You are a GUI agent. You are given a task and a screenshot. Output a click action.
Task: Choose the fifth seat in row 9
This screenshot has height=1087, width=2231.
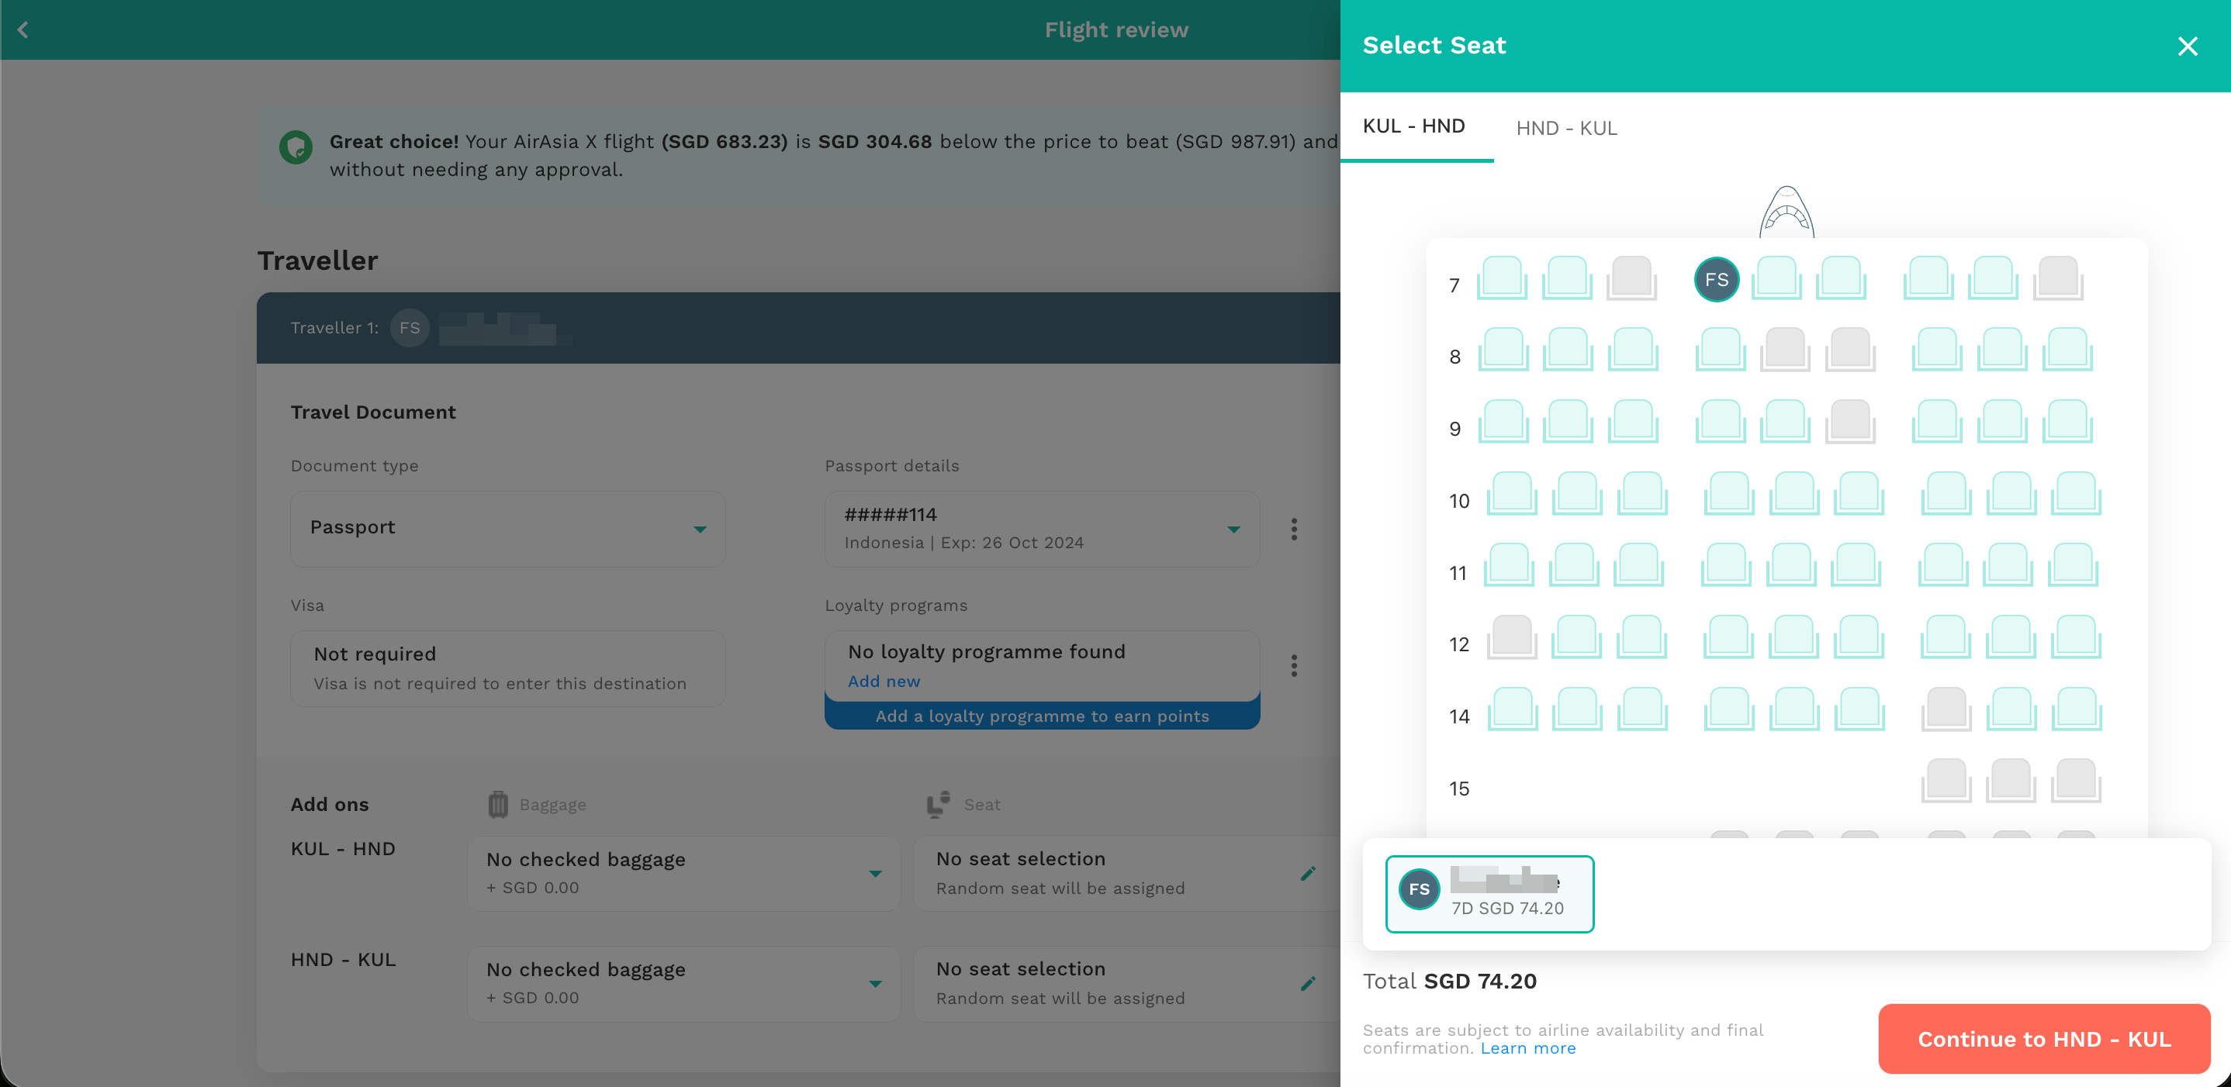[x=1785, y=420]
